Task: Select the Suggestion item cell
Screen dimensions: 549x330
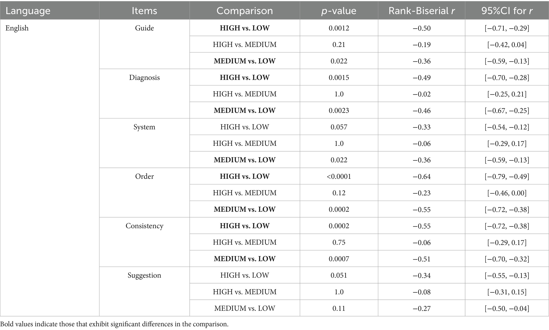Action: tap(144, 275)
